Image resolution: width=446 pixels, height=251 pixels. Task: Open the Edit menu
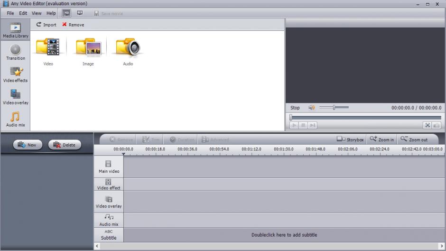[x=23, y=13]
